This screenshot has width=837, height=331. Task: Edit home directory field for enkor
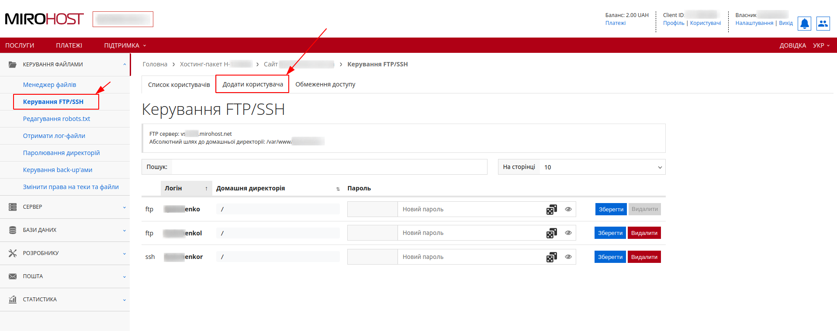(278, 257)
